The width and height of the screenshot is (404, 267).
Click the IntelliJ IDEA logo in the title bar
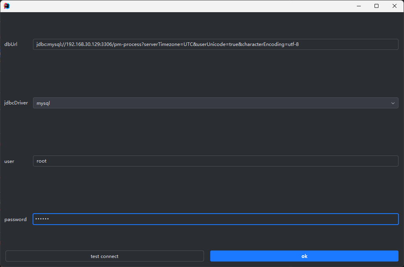coord(6,6)
